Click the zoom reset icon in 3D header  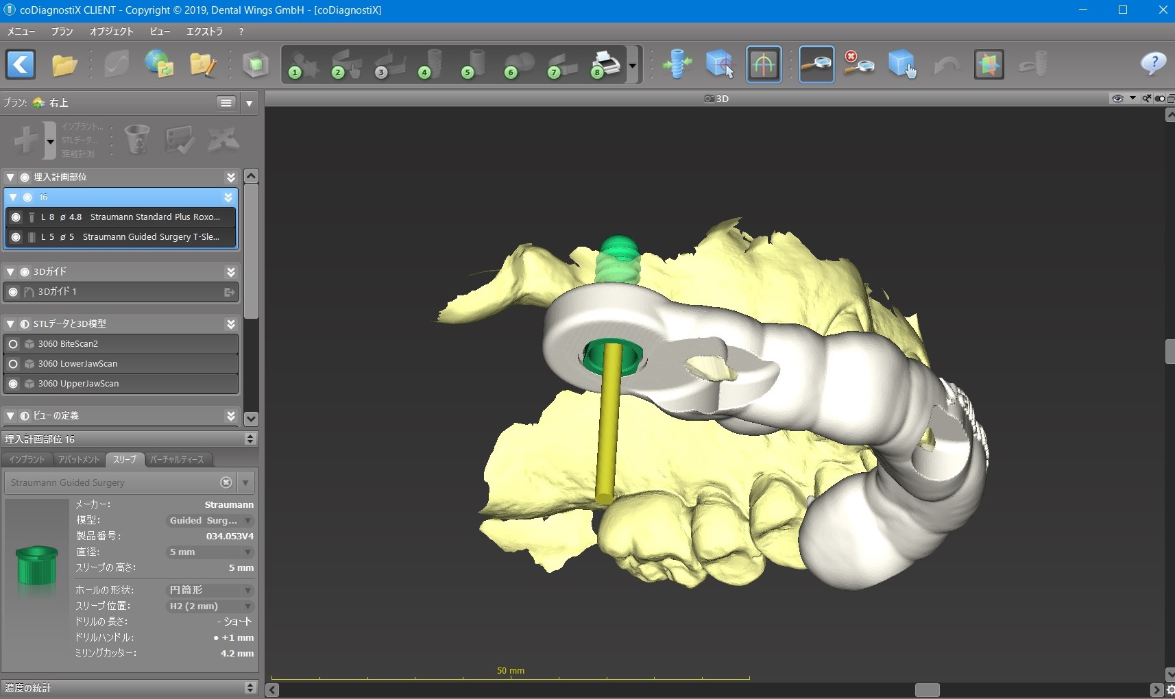coord(1146,99)
